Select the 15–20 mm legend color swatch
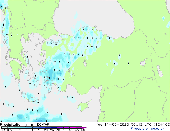The image size is (170, 131). click(42, 128)
